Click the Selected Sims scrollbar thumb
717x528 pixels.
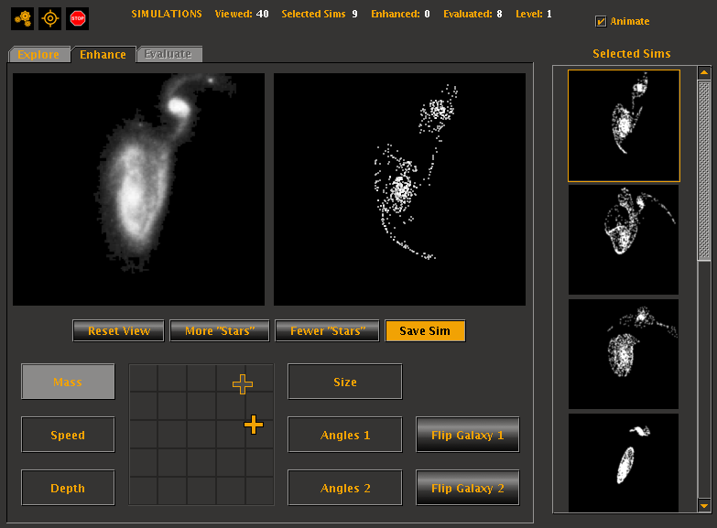703,169
